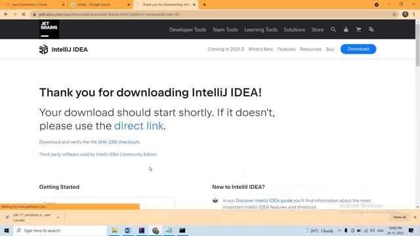The image size is (420, 236).
Task: Switch to the intellij Google Search tab
Action: 100,5
